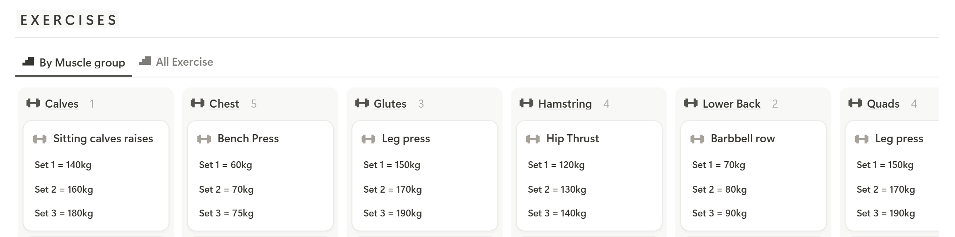The image size is (955, 237).
Task: Open the Quads Leg press card
Action: click(x=892, y=176)
